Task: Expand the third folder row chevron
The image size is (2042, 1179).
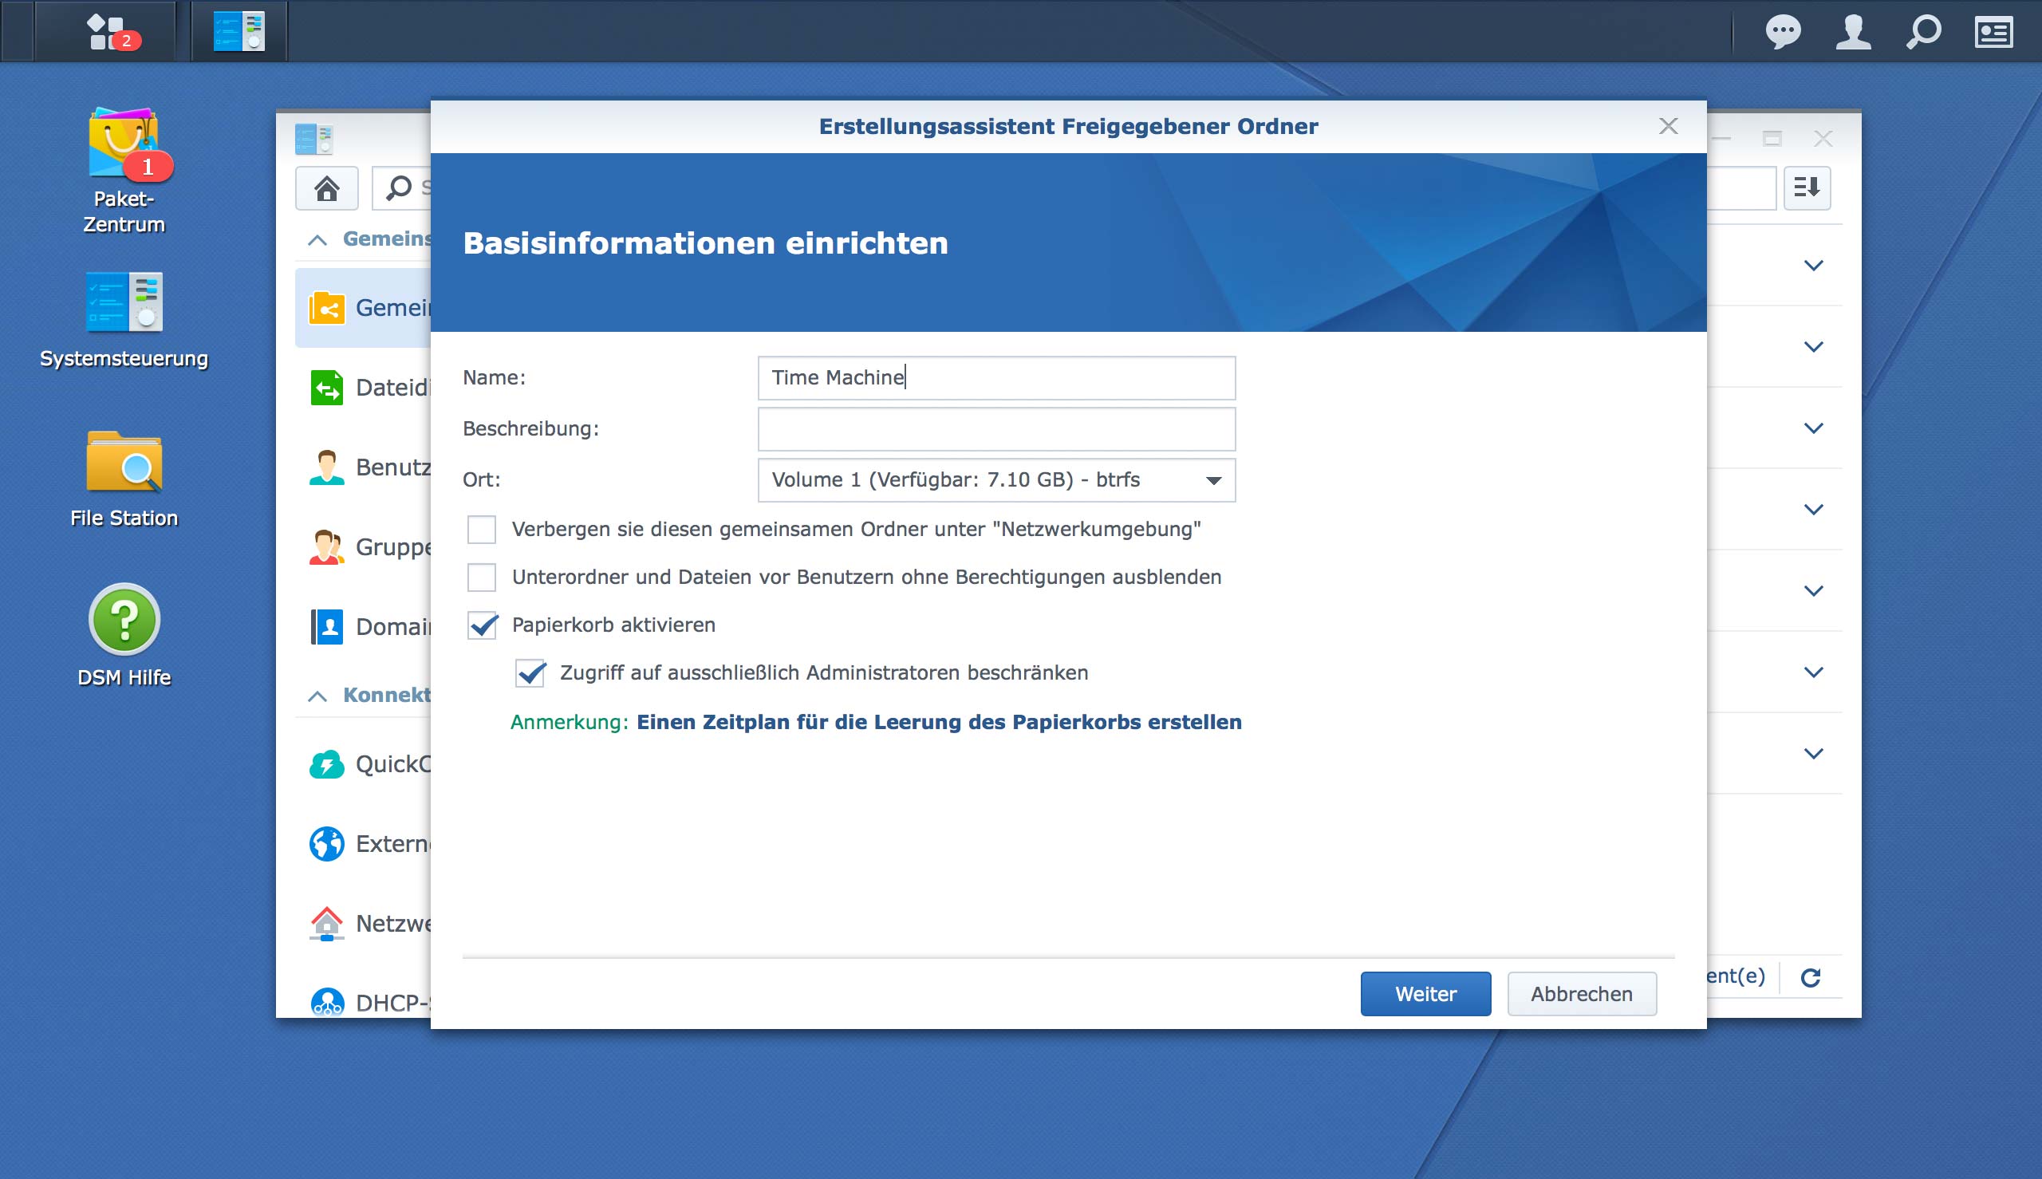Action: pyautogui.click(x=1813, y=428)
